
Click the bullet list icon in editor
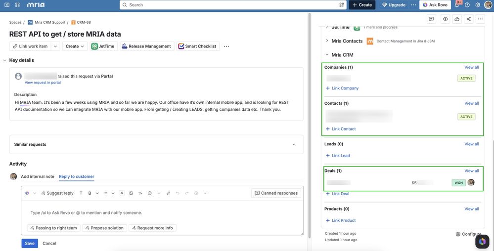(x=105, y=193)
